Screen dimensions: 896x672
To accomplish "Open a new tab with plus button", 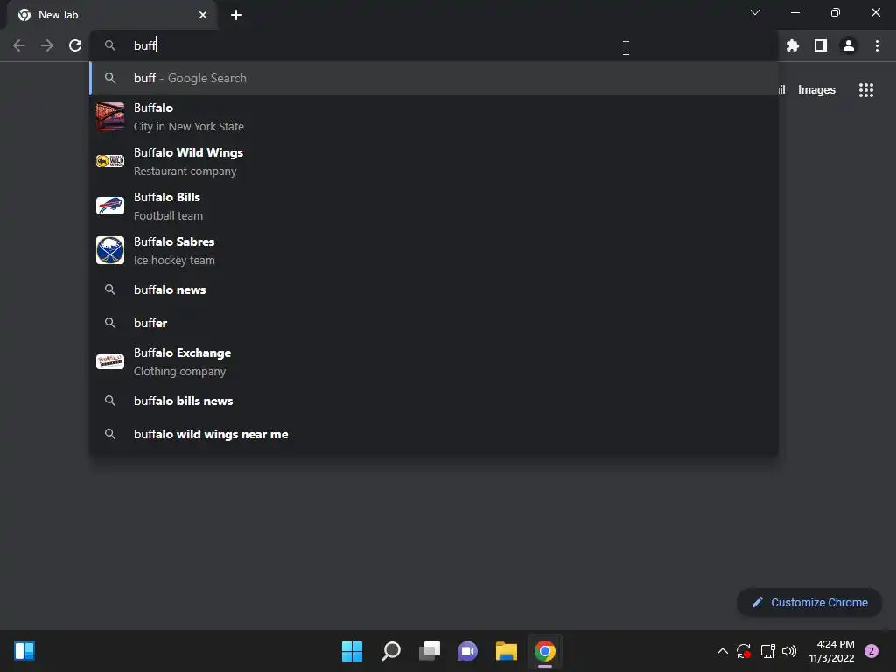I will click(236, 15).
